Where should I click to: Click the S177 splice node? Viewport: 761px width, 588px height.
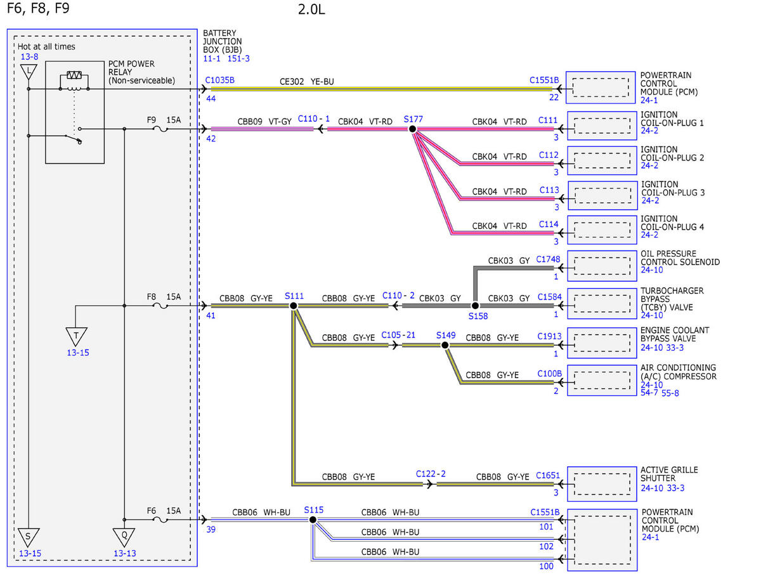click(x=412, y=129)
